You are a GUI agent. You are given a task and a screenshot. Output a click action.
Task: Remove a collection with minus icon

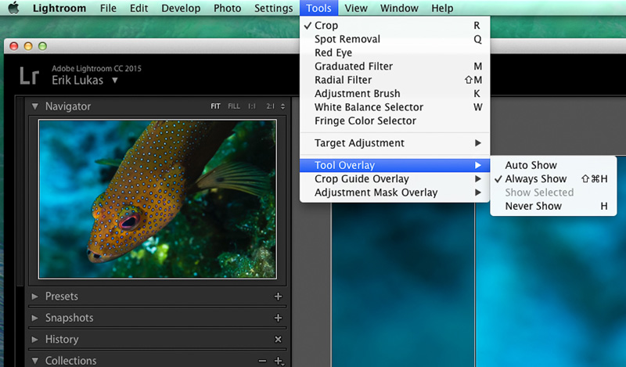pos(262,361)
